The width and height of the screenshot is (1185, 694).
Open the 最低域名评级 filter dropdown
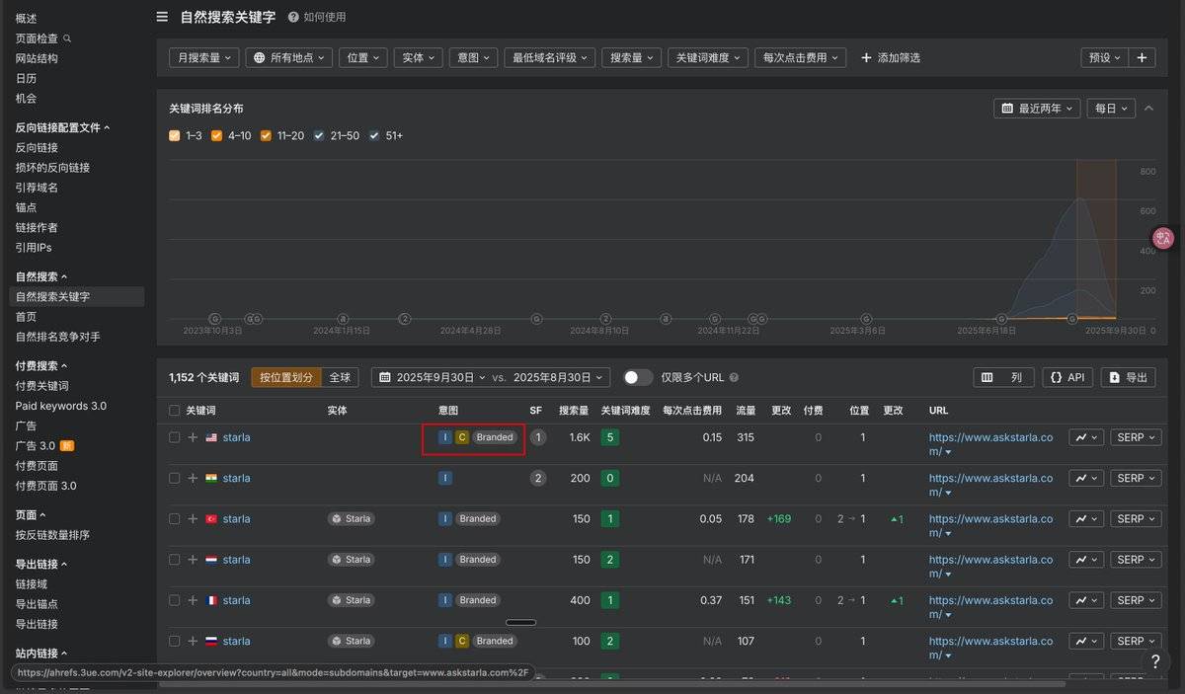pos(550,57)
